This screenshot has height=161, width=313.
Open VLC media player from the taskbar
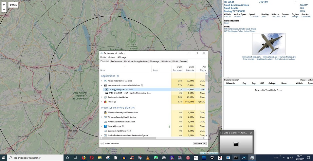pyautogui.click(x=148, y=158)
